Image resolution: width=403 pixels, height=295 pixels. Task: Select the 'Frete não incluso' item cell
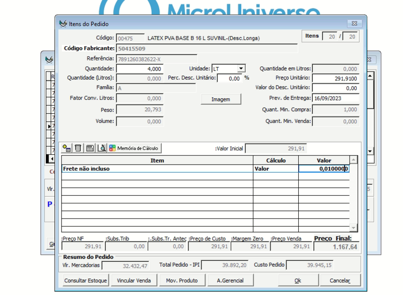click(x=157, y=169)
